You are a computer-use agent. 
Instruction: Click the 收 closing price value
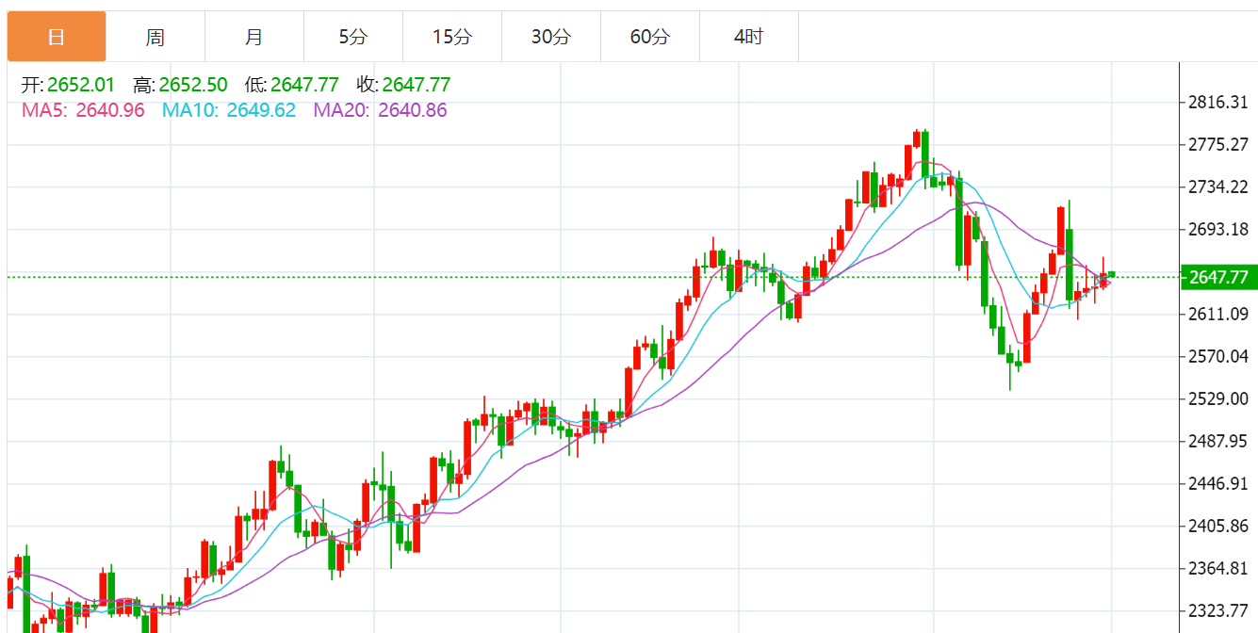click(x=417, y=85)
